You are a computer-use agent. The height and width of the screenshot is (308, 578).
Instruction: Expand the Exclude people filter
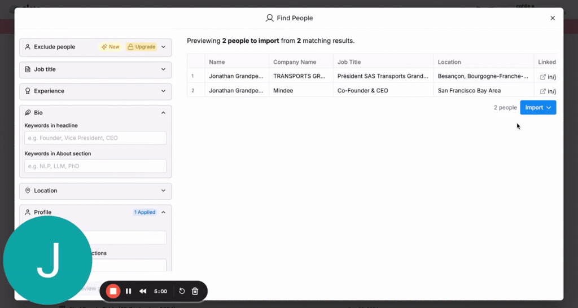pyautogui.click(x=164, y=47)
